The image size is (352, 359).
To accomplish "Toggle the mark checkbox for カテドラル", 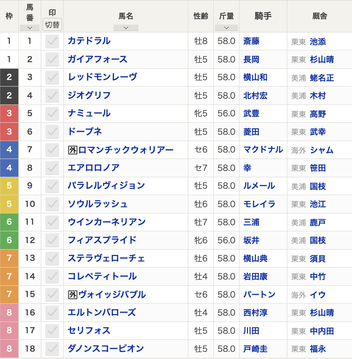I will [52, 41].
